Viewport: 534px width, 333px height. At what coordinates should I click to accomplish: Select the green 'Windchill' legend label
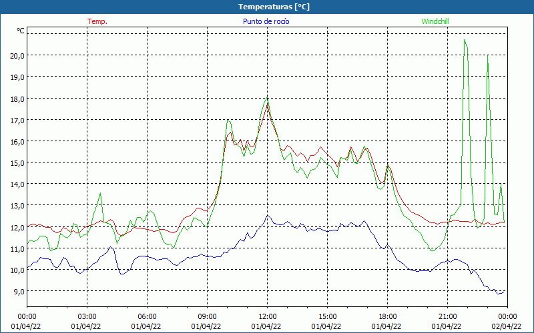(x=435, y=21)
